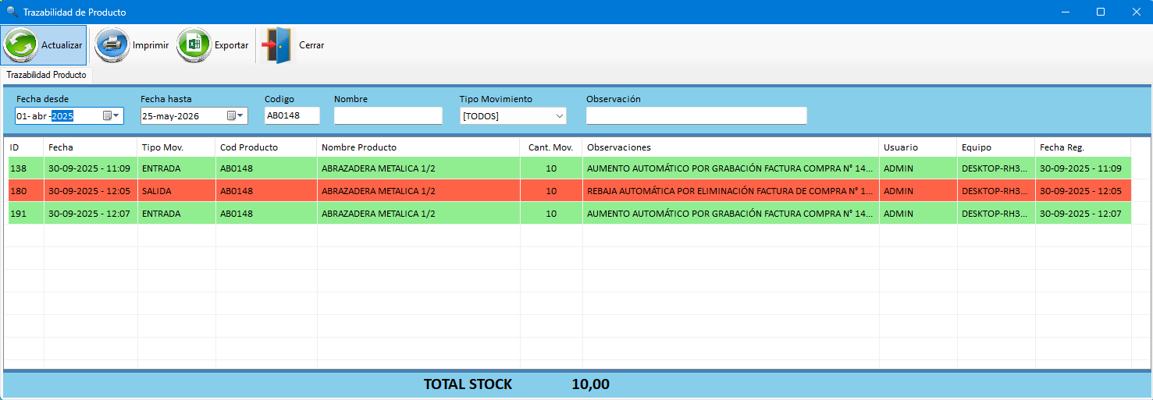Select the red row with ID 180
Viewport: 1153px width, 400px height.
(569, 191)
